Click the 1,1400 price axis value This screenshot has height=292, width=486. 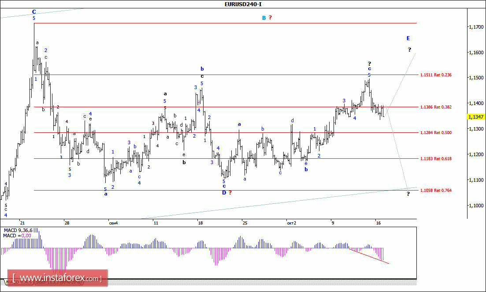coord(476,103)
